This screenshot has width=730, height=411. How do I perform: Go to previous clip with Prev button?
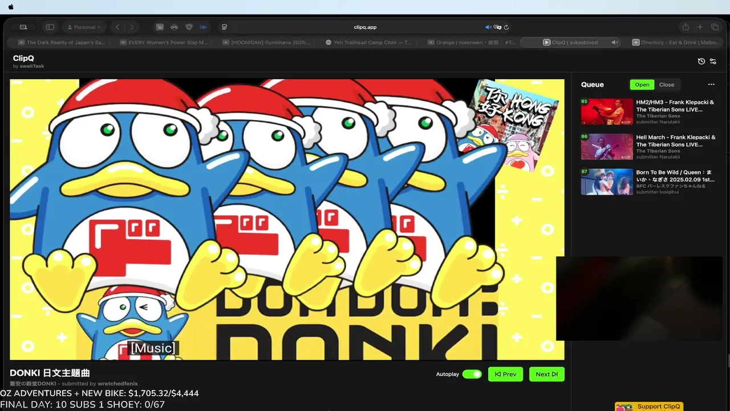pyautogui.click(x=505, y=374)
